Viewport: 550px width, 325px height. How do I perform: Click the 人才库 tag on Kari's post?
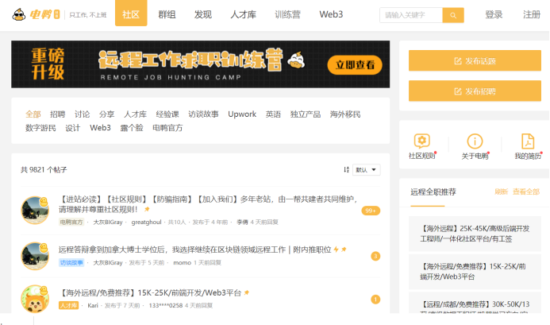pyautogui.click(x=68, y=305)
